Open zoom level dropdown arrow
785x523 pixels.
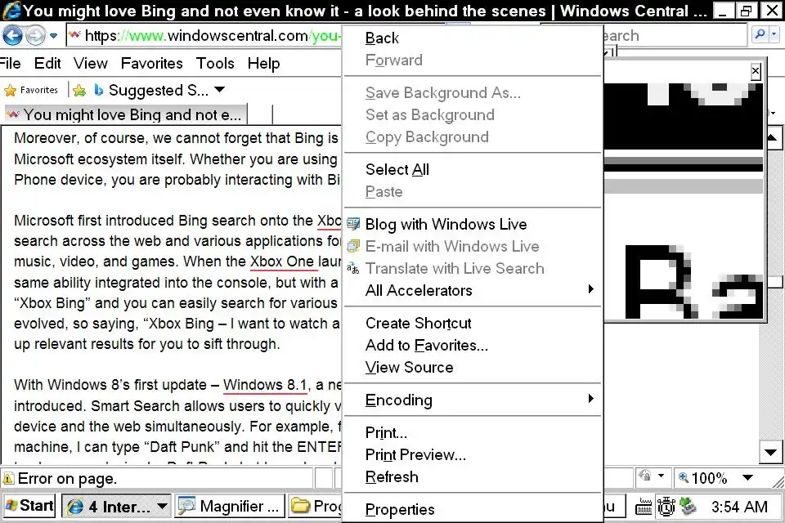[x=747, y=477]
